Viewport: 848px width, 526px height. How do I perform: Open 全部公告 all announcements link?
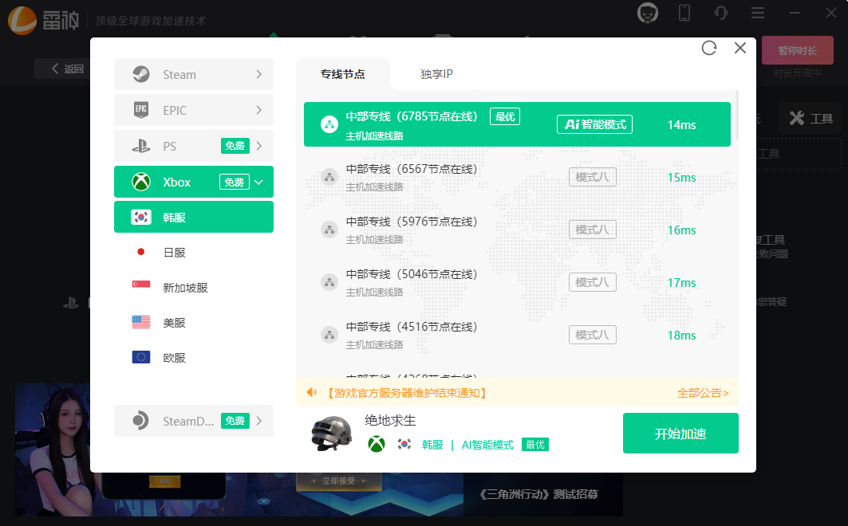click(x=703, y=393)
